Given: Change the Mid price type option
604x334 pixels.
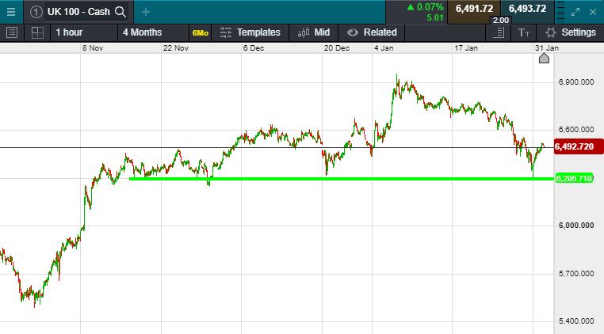Looking at the screenshot, I should (322, 32).
